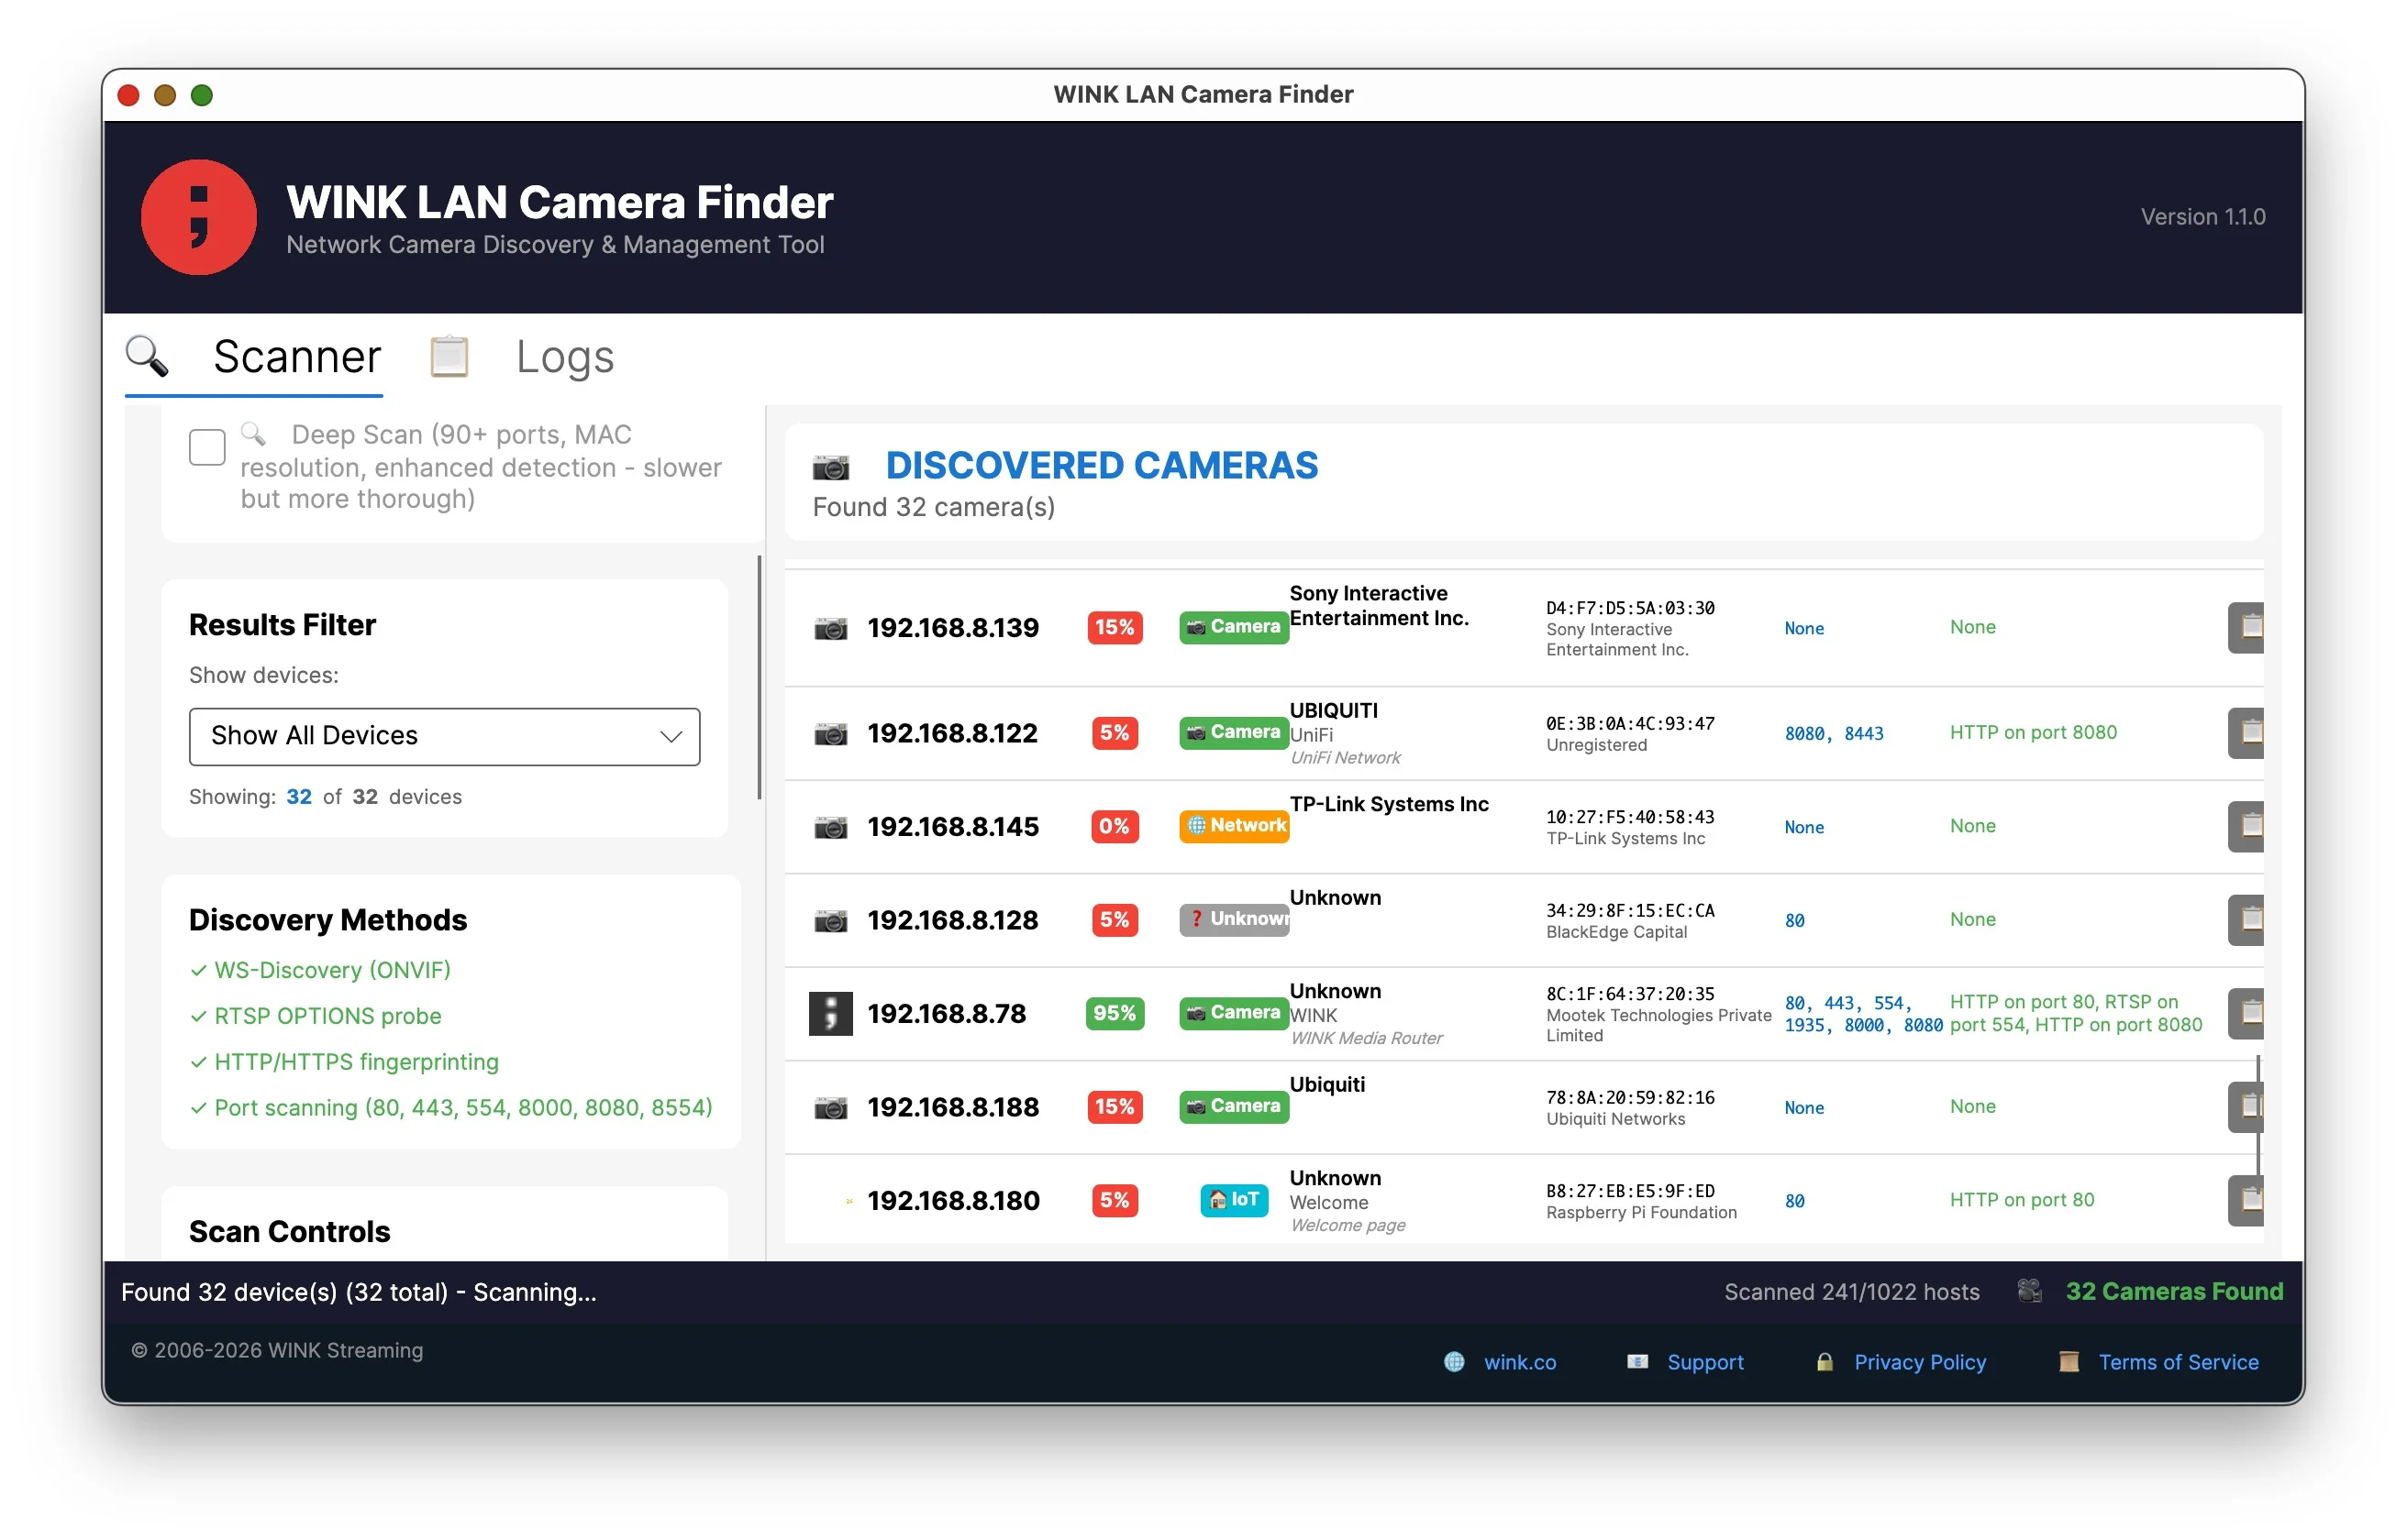The image size is (2407, 1540).
Task: Click the dropdown chevron in Results Filter
Action: click(x=671, y=736)
